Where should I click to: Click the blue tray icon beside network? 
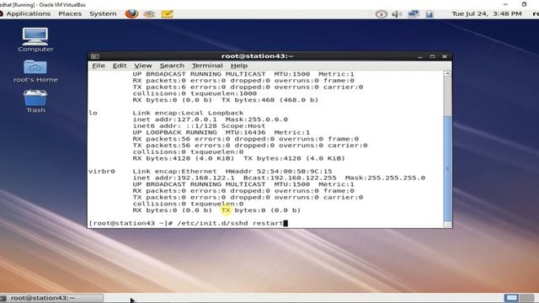click(430, 14)
